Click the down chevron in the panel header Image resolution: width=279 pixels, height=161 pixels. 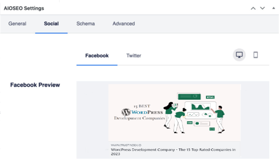[x=262, y=8]
